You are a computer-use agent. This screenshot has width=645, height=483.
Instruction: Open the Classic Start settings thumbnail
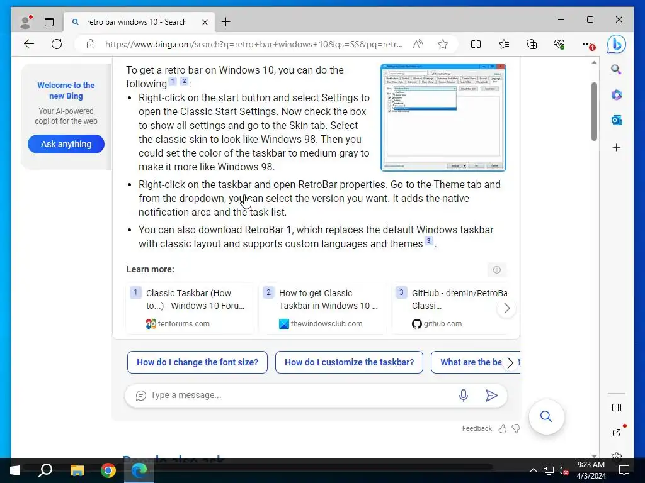pyautogui.click(x=443, y=118)
